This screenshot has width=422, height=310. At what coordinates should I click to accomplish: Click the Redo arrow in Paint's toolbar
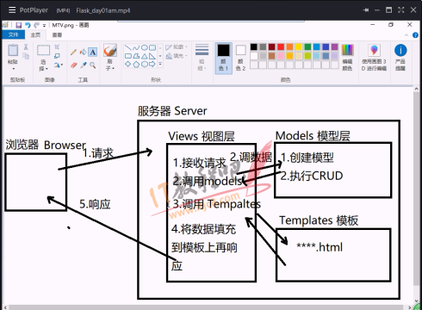pos(36,25)
